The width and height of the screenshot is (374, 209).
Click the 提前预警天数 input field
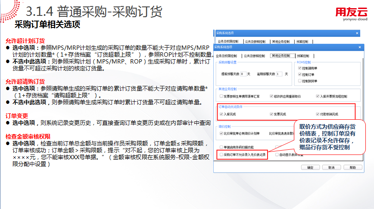[x=244, y=74]
